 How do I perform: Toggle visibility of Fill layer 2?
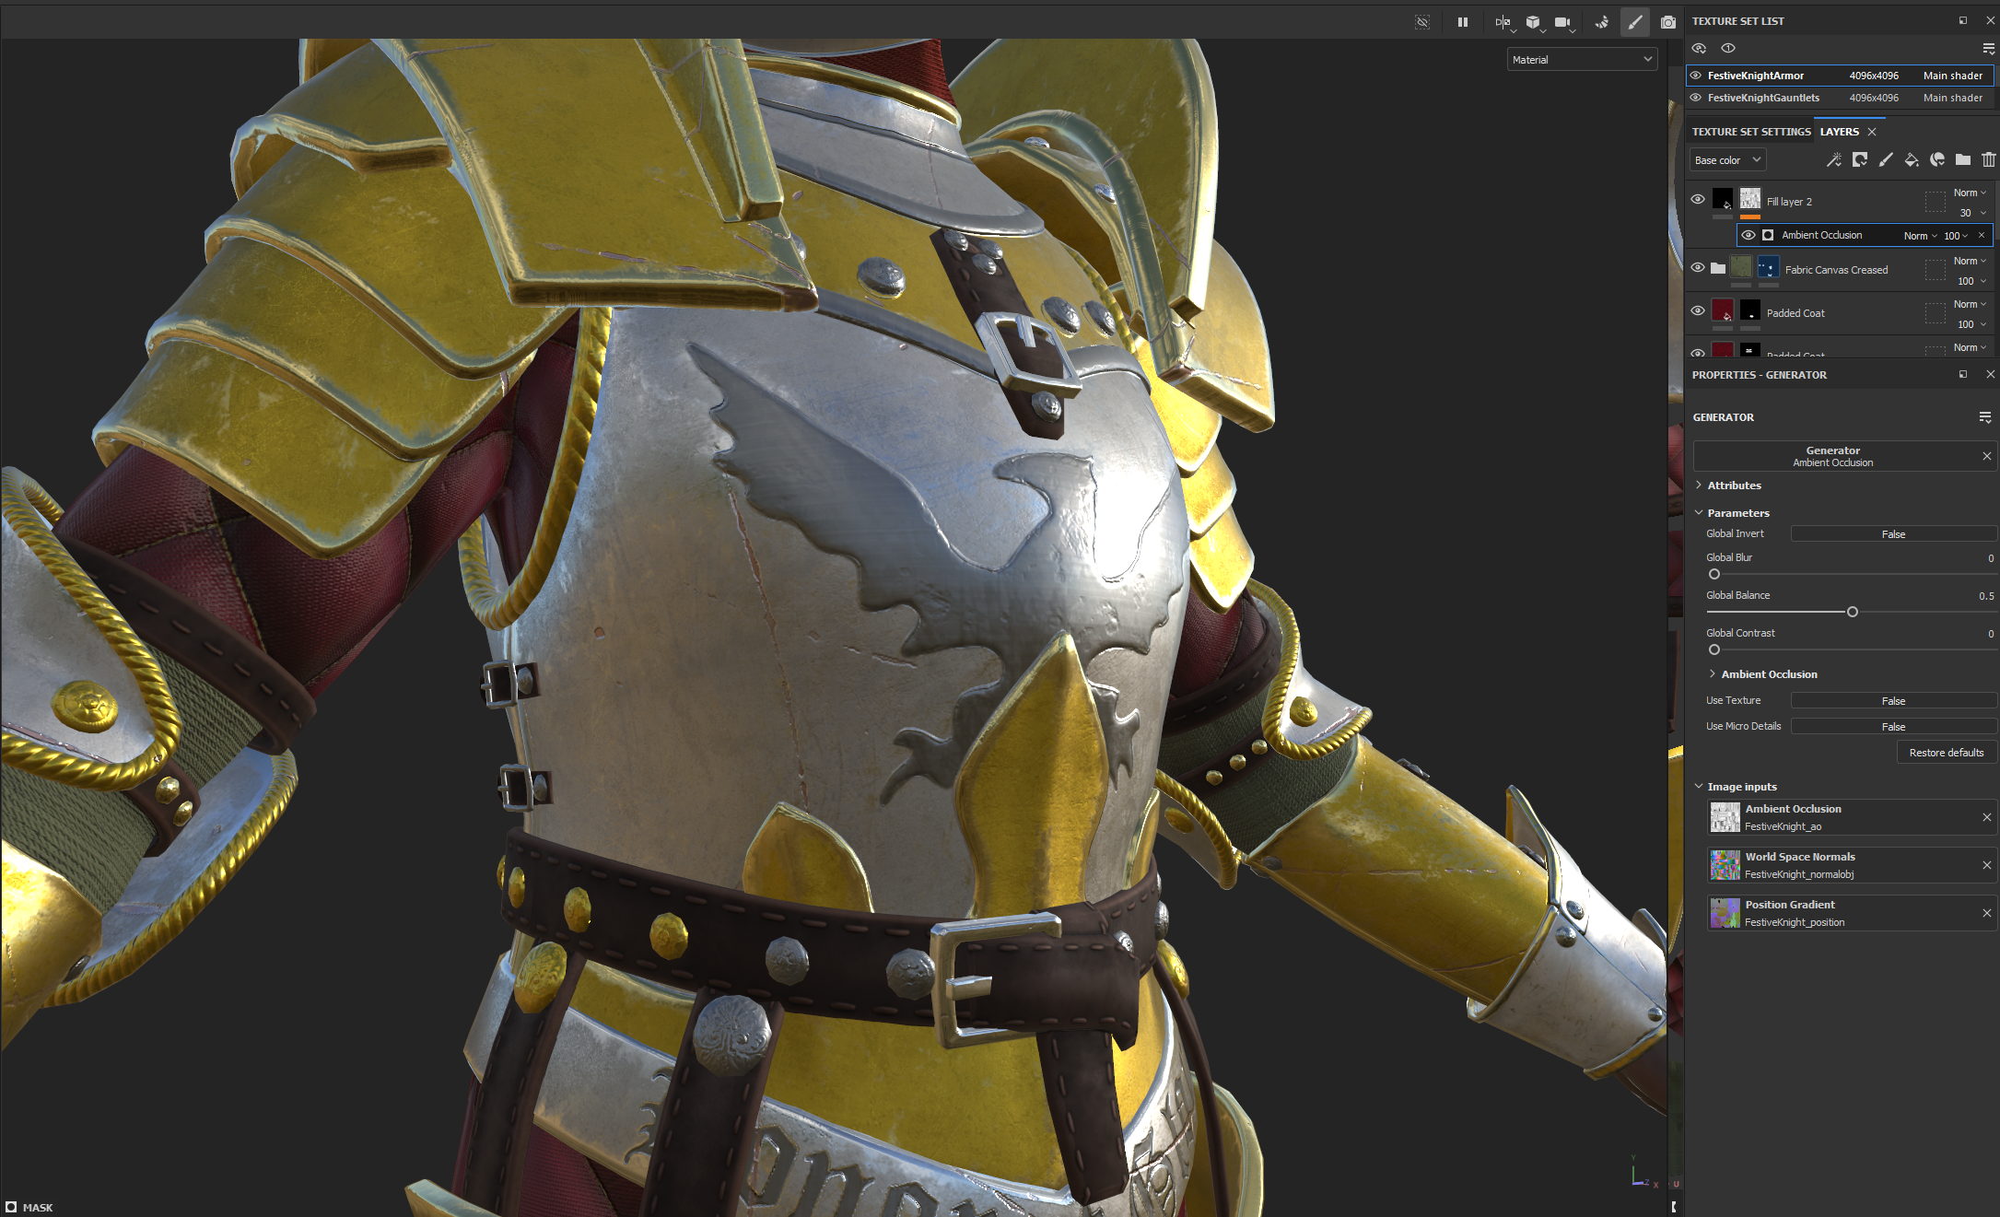tap(1698, 199)
